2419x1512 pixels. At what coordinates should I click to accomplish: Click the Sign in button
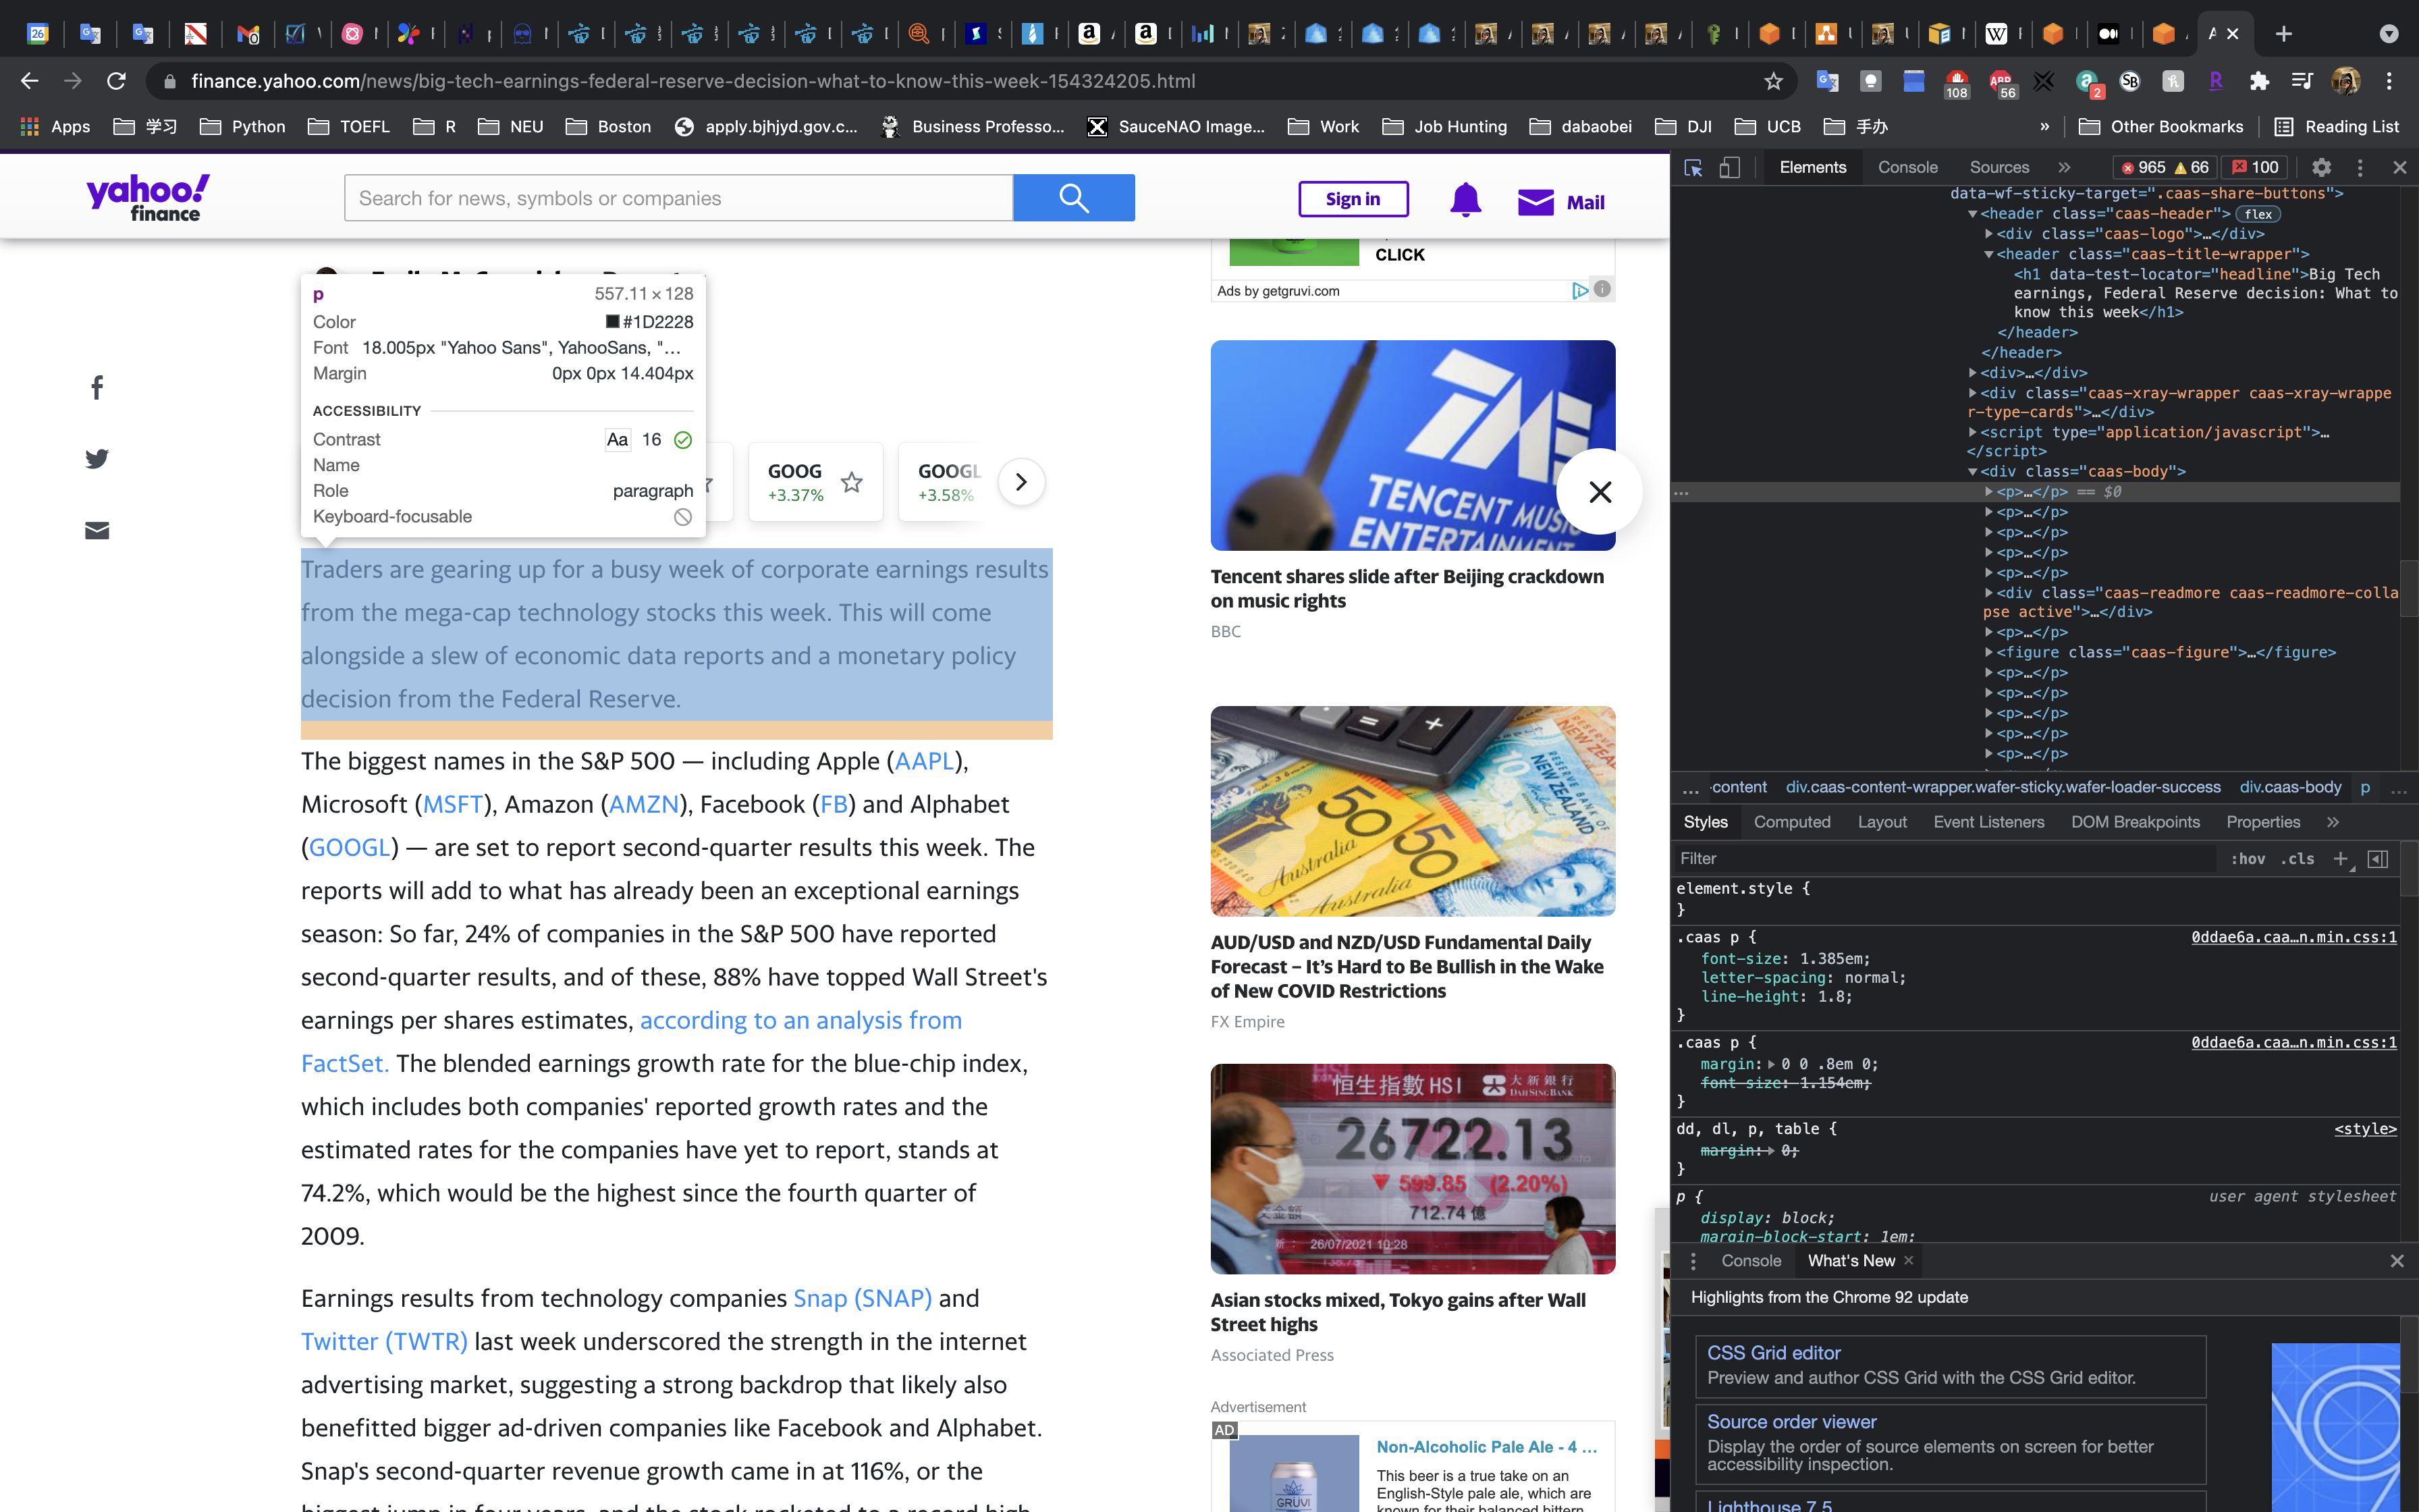(1353, 199)
